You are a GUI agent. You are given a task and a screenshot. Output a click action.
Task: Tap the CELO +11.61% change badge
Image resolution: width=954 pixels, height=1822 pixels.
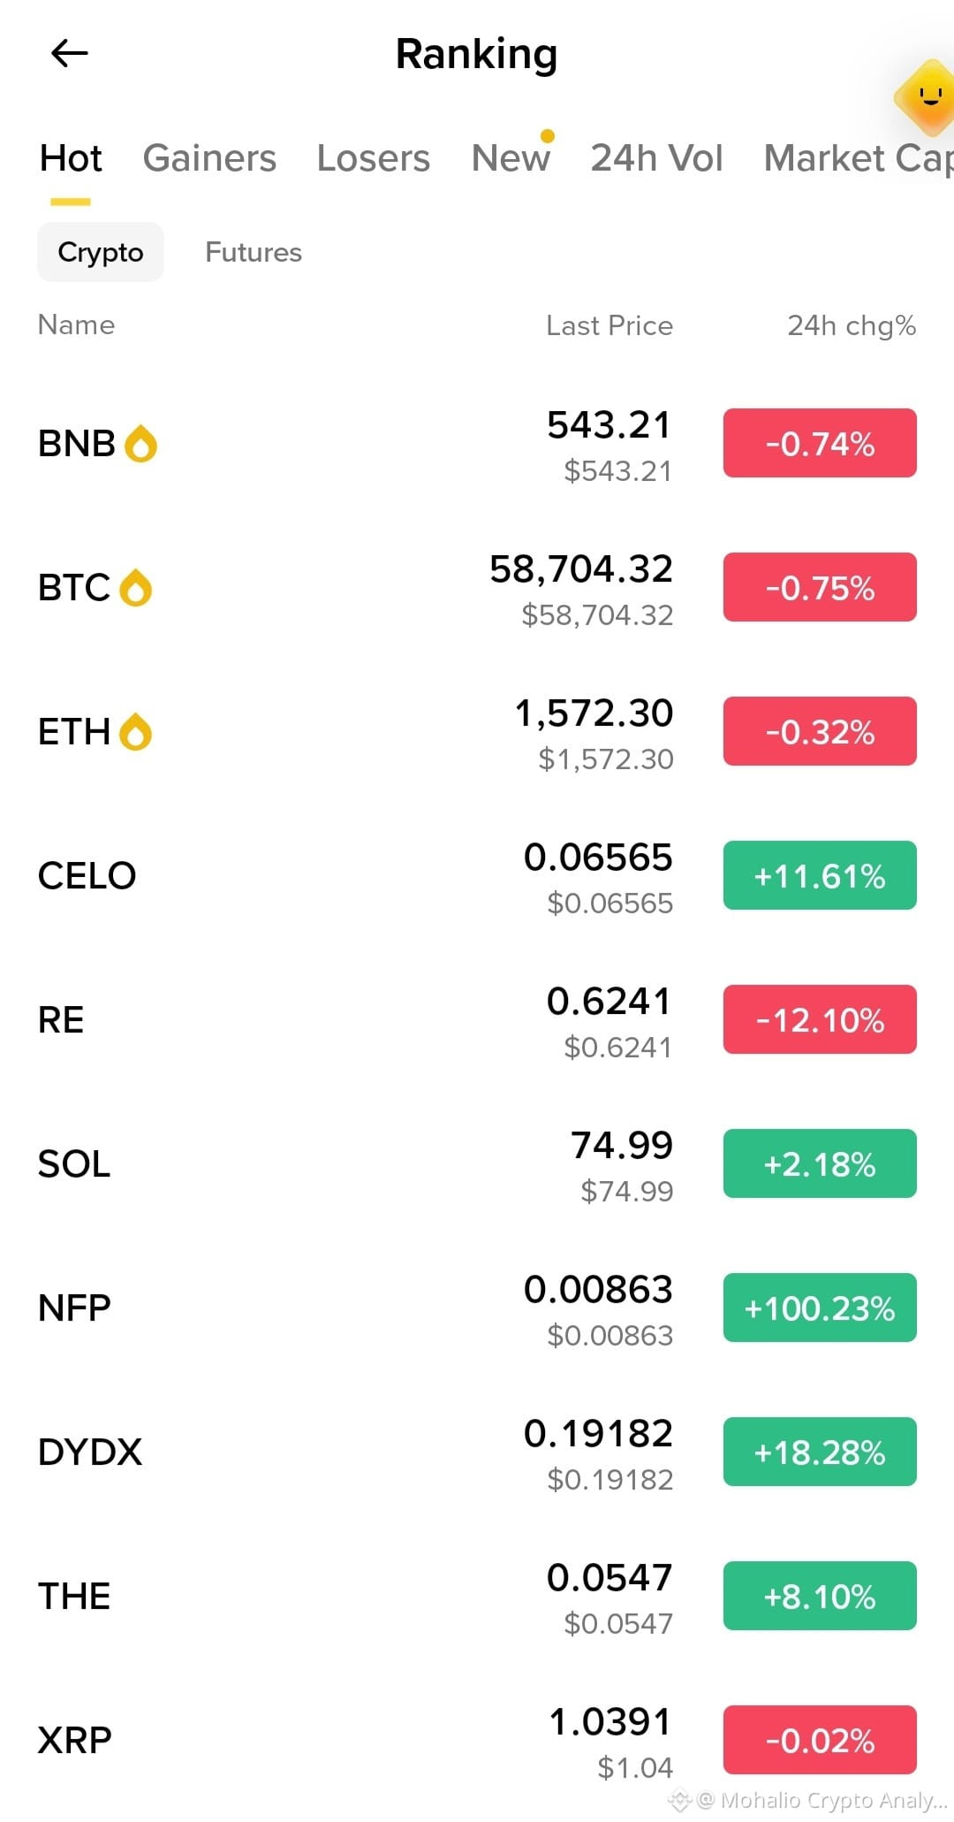click(x=820, y=875)
